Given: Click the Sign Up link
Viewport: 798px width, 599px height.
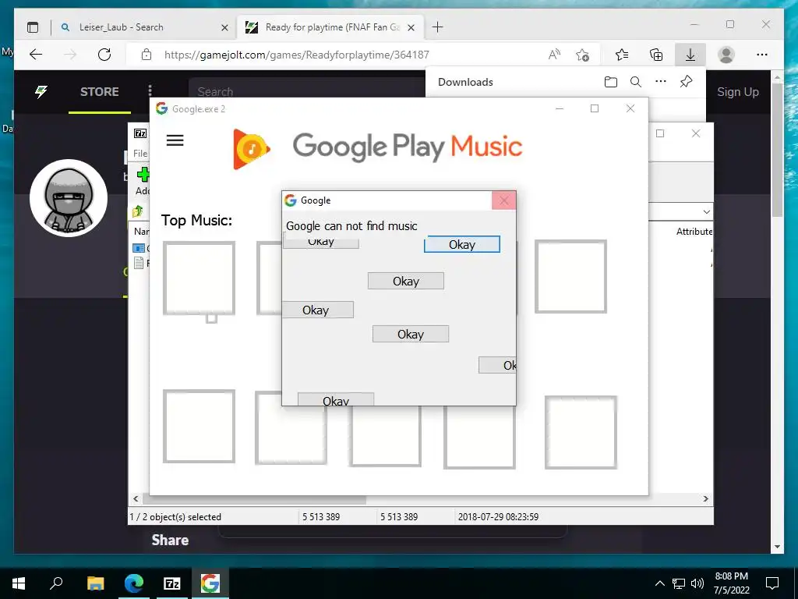Looking at the screenshot, I should [x=737, y=92].
